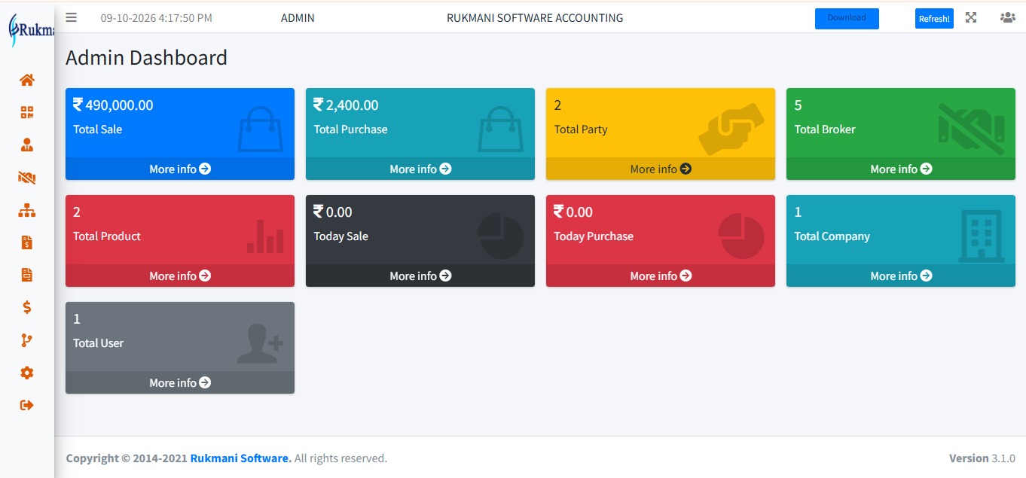The image size is (1026, 478).
Task: Click the Total User label
Action: pyautogui.click(x=98, y=343)
